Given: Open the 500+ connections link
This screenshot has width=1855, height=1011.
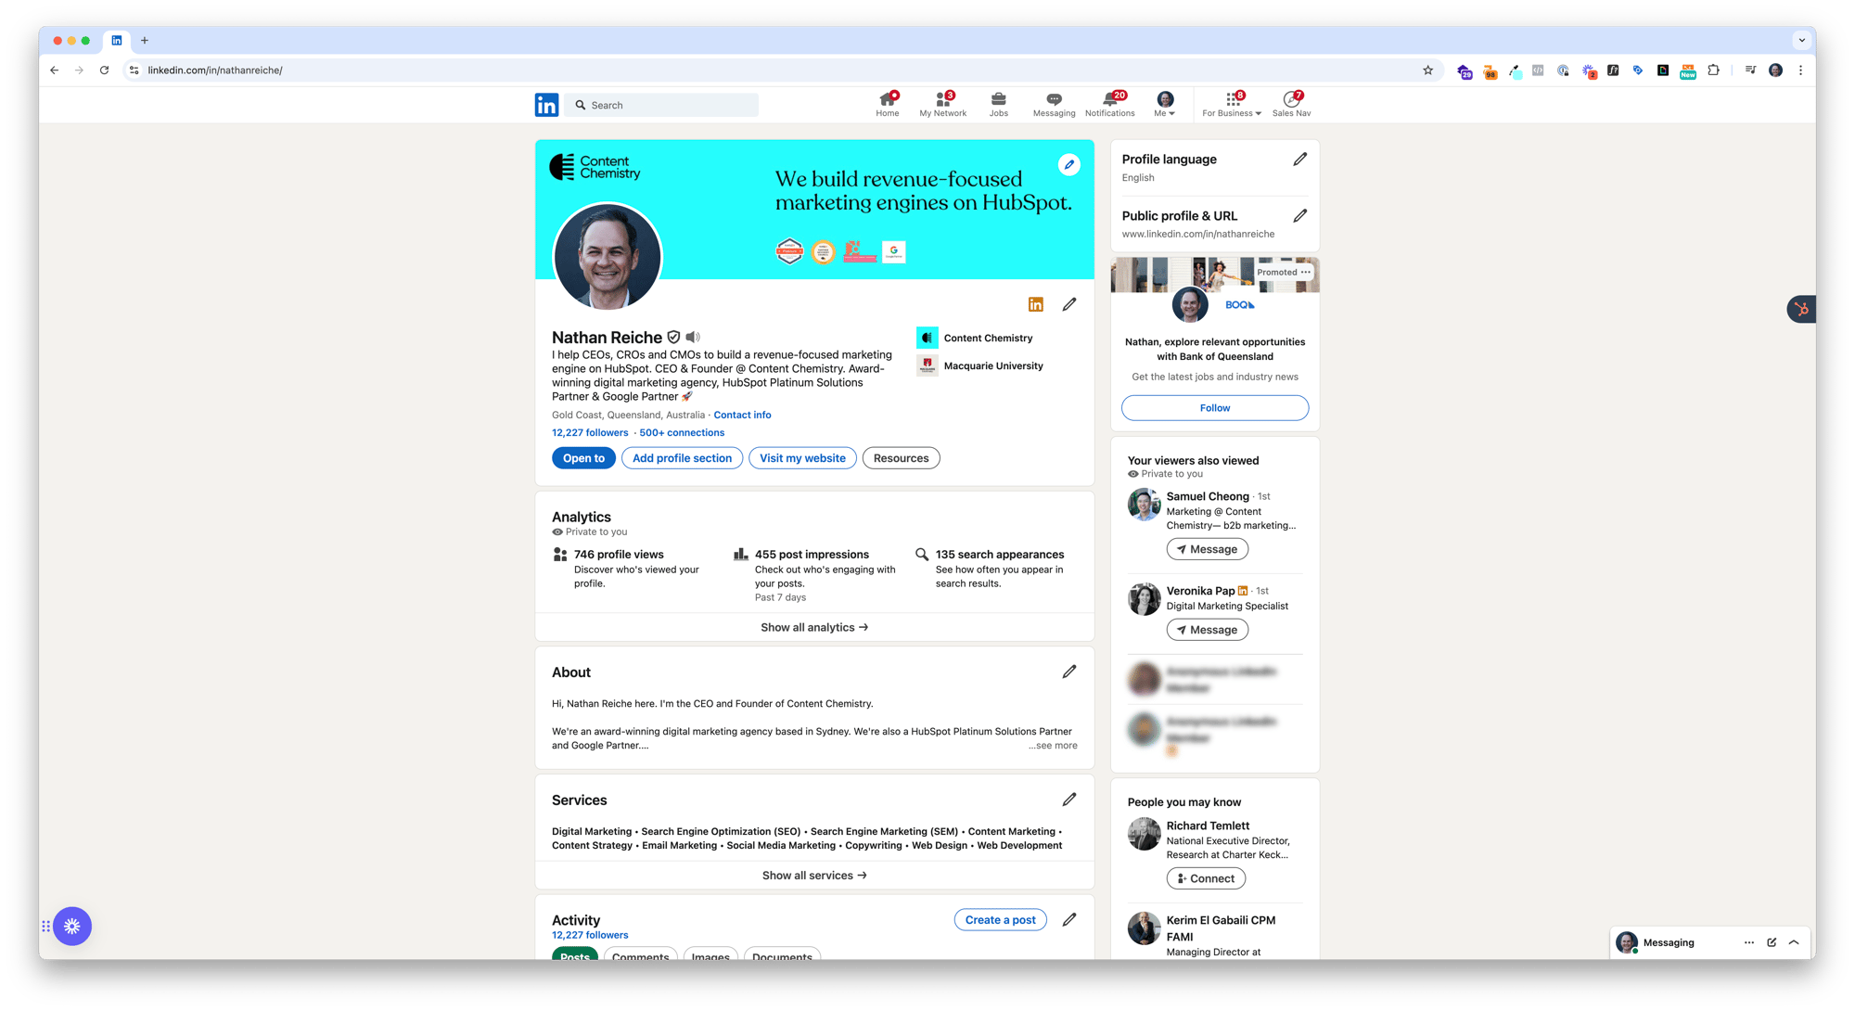Looking at the screenshot, I should tap(682, 432).
